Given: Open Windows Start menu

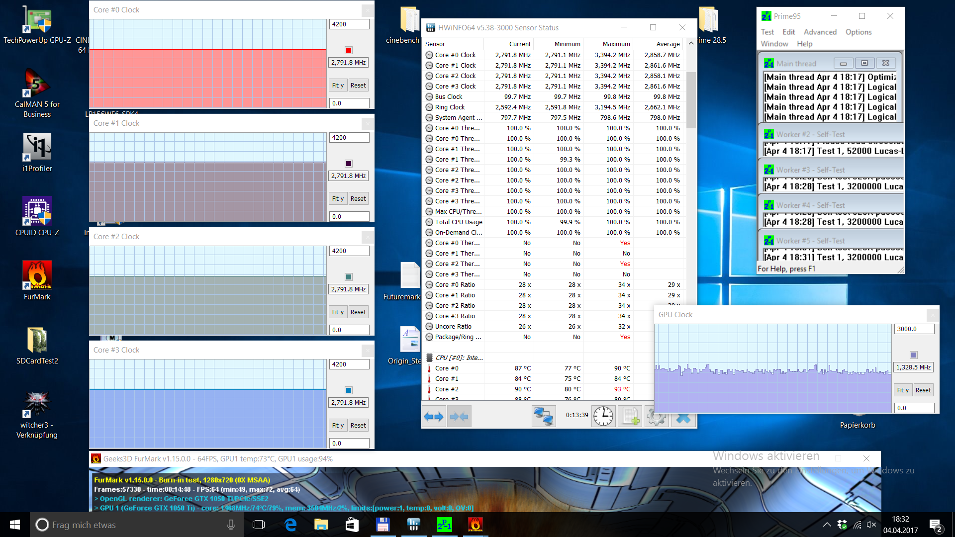Looking at the screenshot, I should [x=15, y=525].
